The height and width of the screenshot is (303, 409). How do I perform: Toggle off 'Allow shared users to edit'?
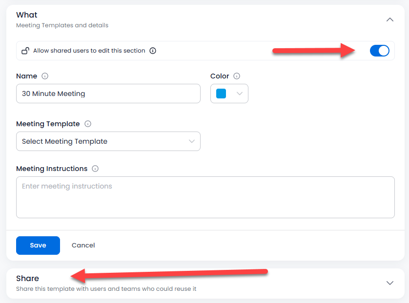pos(380,51)
